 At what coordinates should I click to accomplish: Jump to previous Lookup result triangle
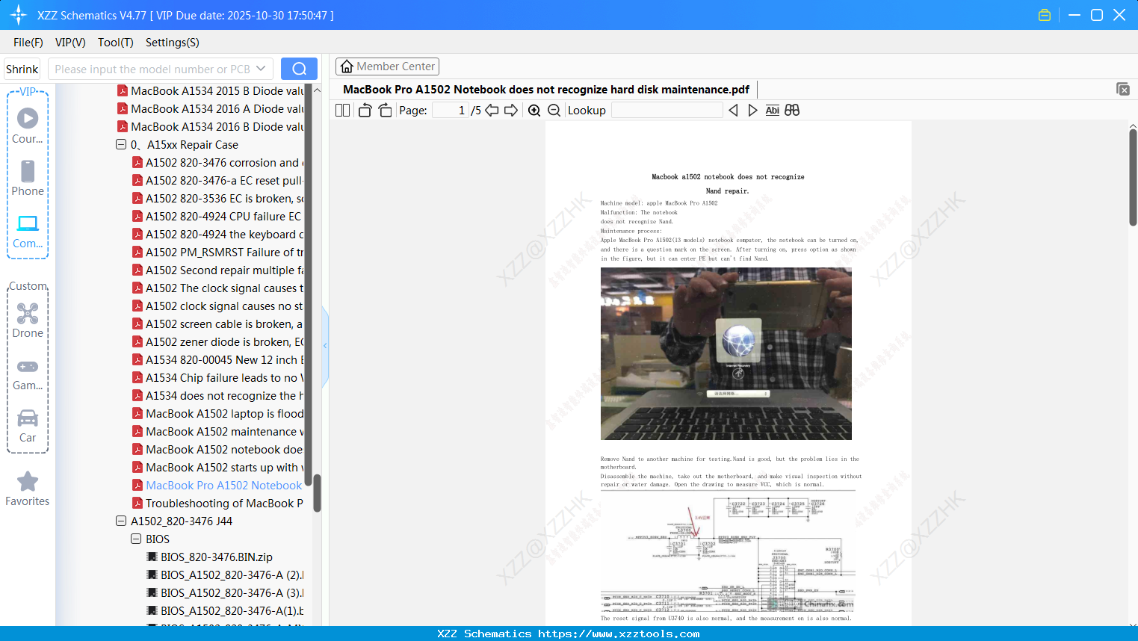pos(733,111)
